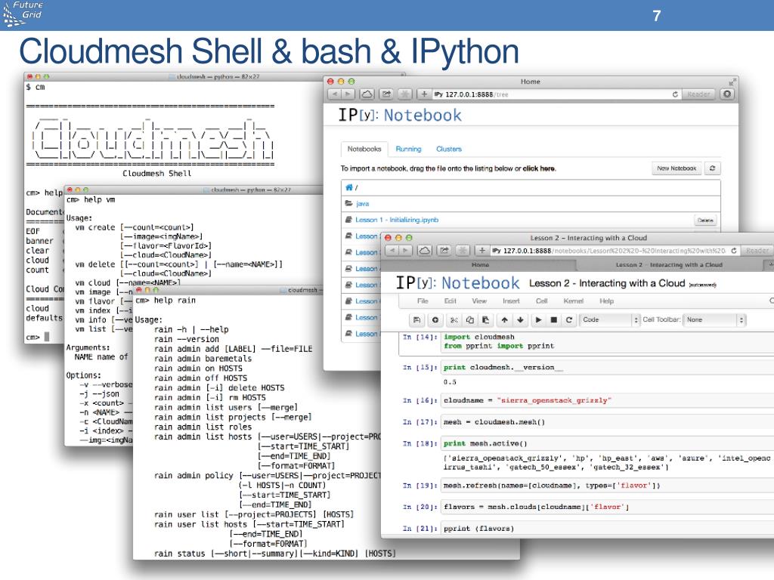Click the home icon in the notebook path
This screenshot has width=774, height=580.
(349, 187)
